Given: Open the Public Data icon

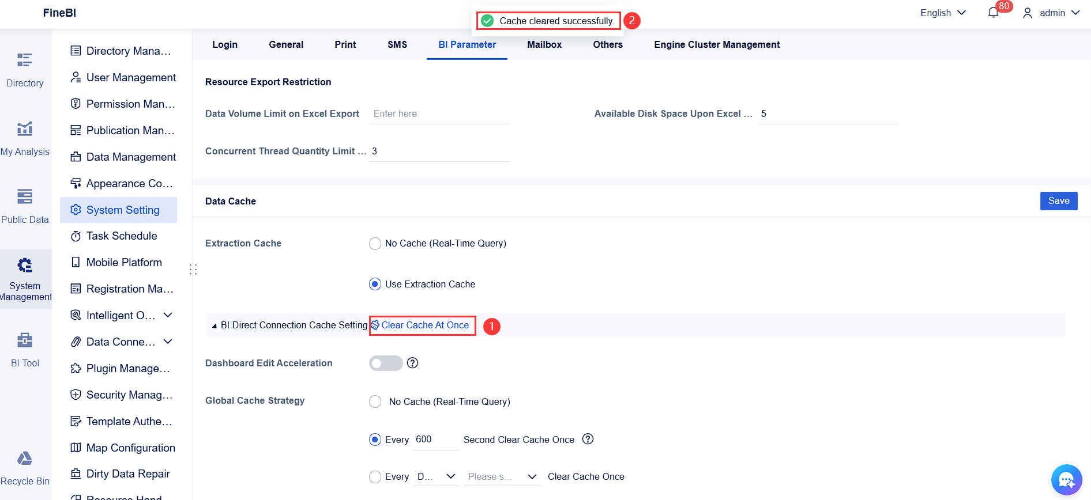Looking at the screenshot, I should 25,196.
